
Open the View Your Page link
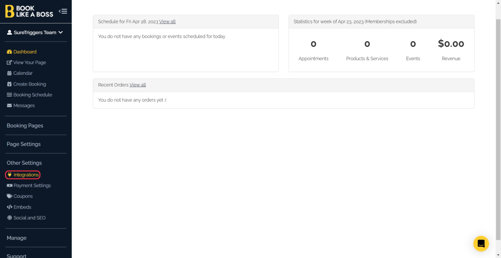tap(29, 63)
